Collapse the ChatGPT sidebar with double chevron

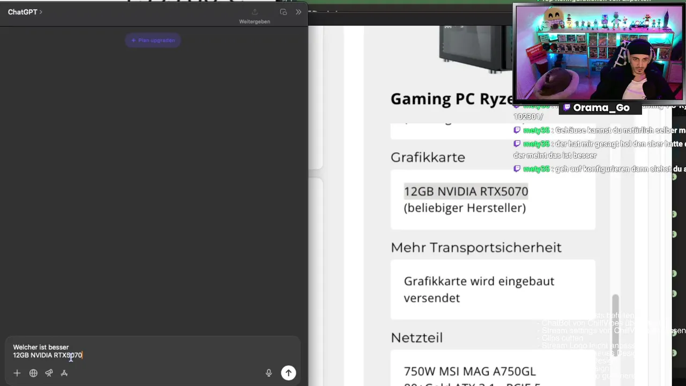coord(299,12)
